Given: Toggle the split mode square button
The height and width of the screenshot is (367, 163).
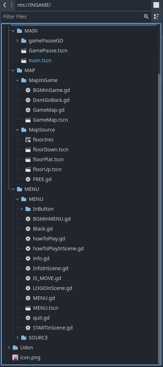Looking at the screenshot, I should pos(156,5).
